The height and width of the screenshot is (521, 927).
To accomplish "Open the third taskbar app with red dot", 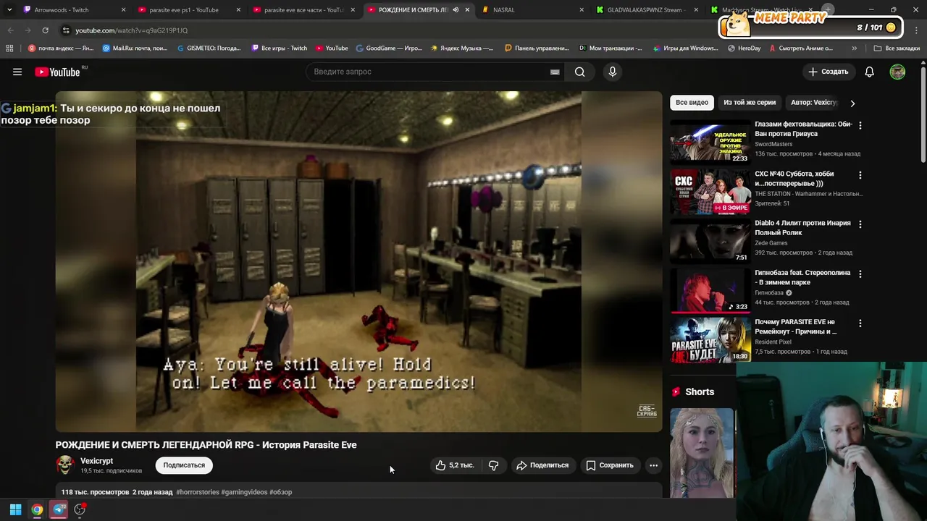I will [x=80, y=509].
